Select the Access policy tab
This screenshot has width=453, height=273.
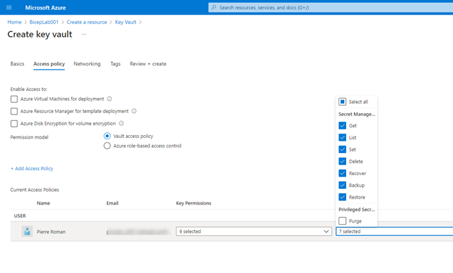(49, 64)
